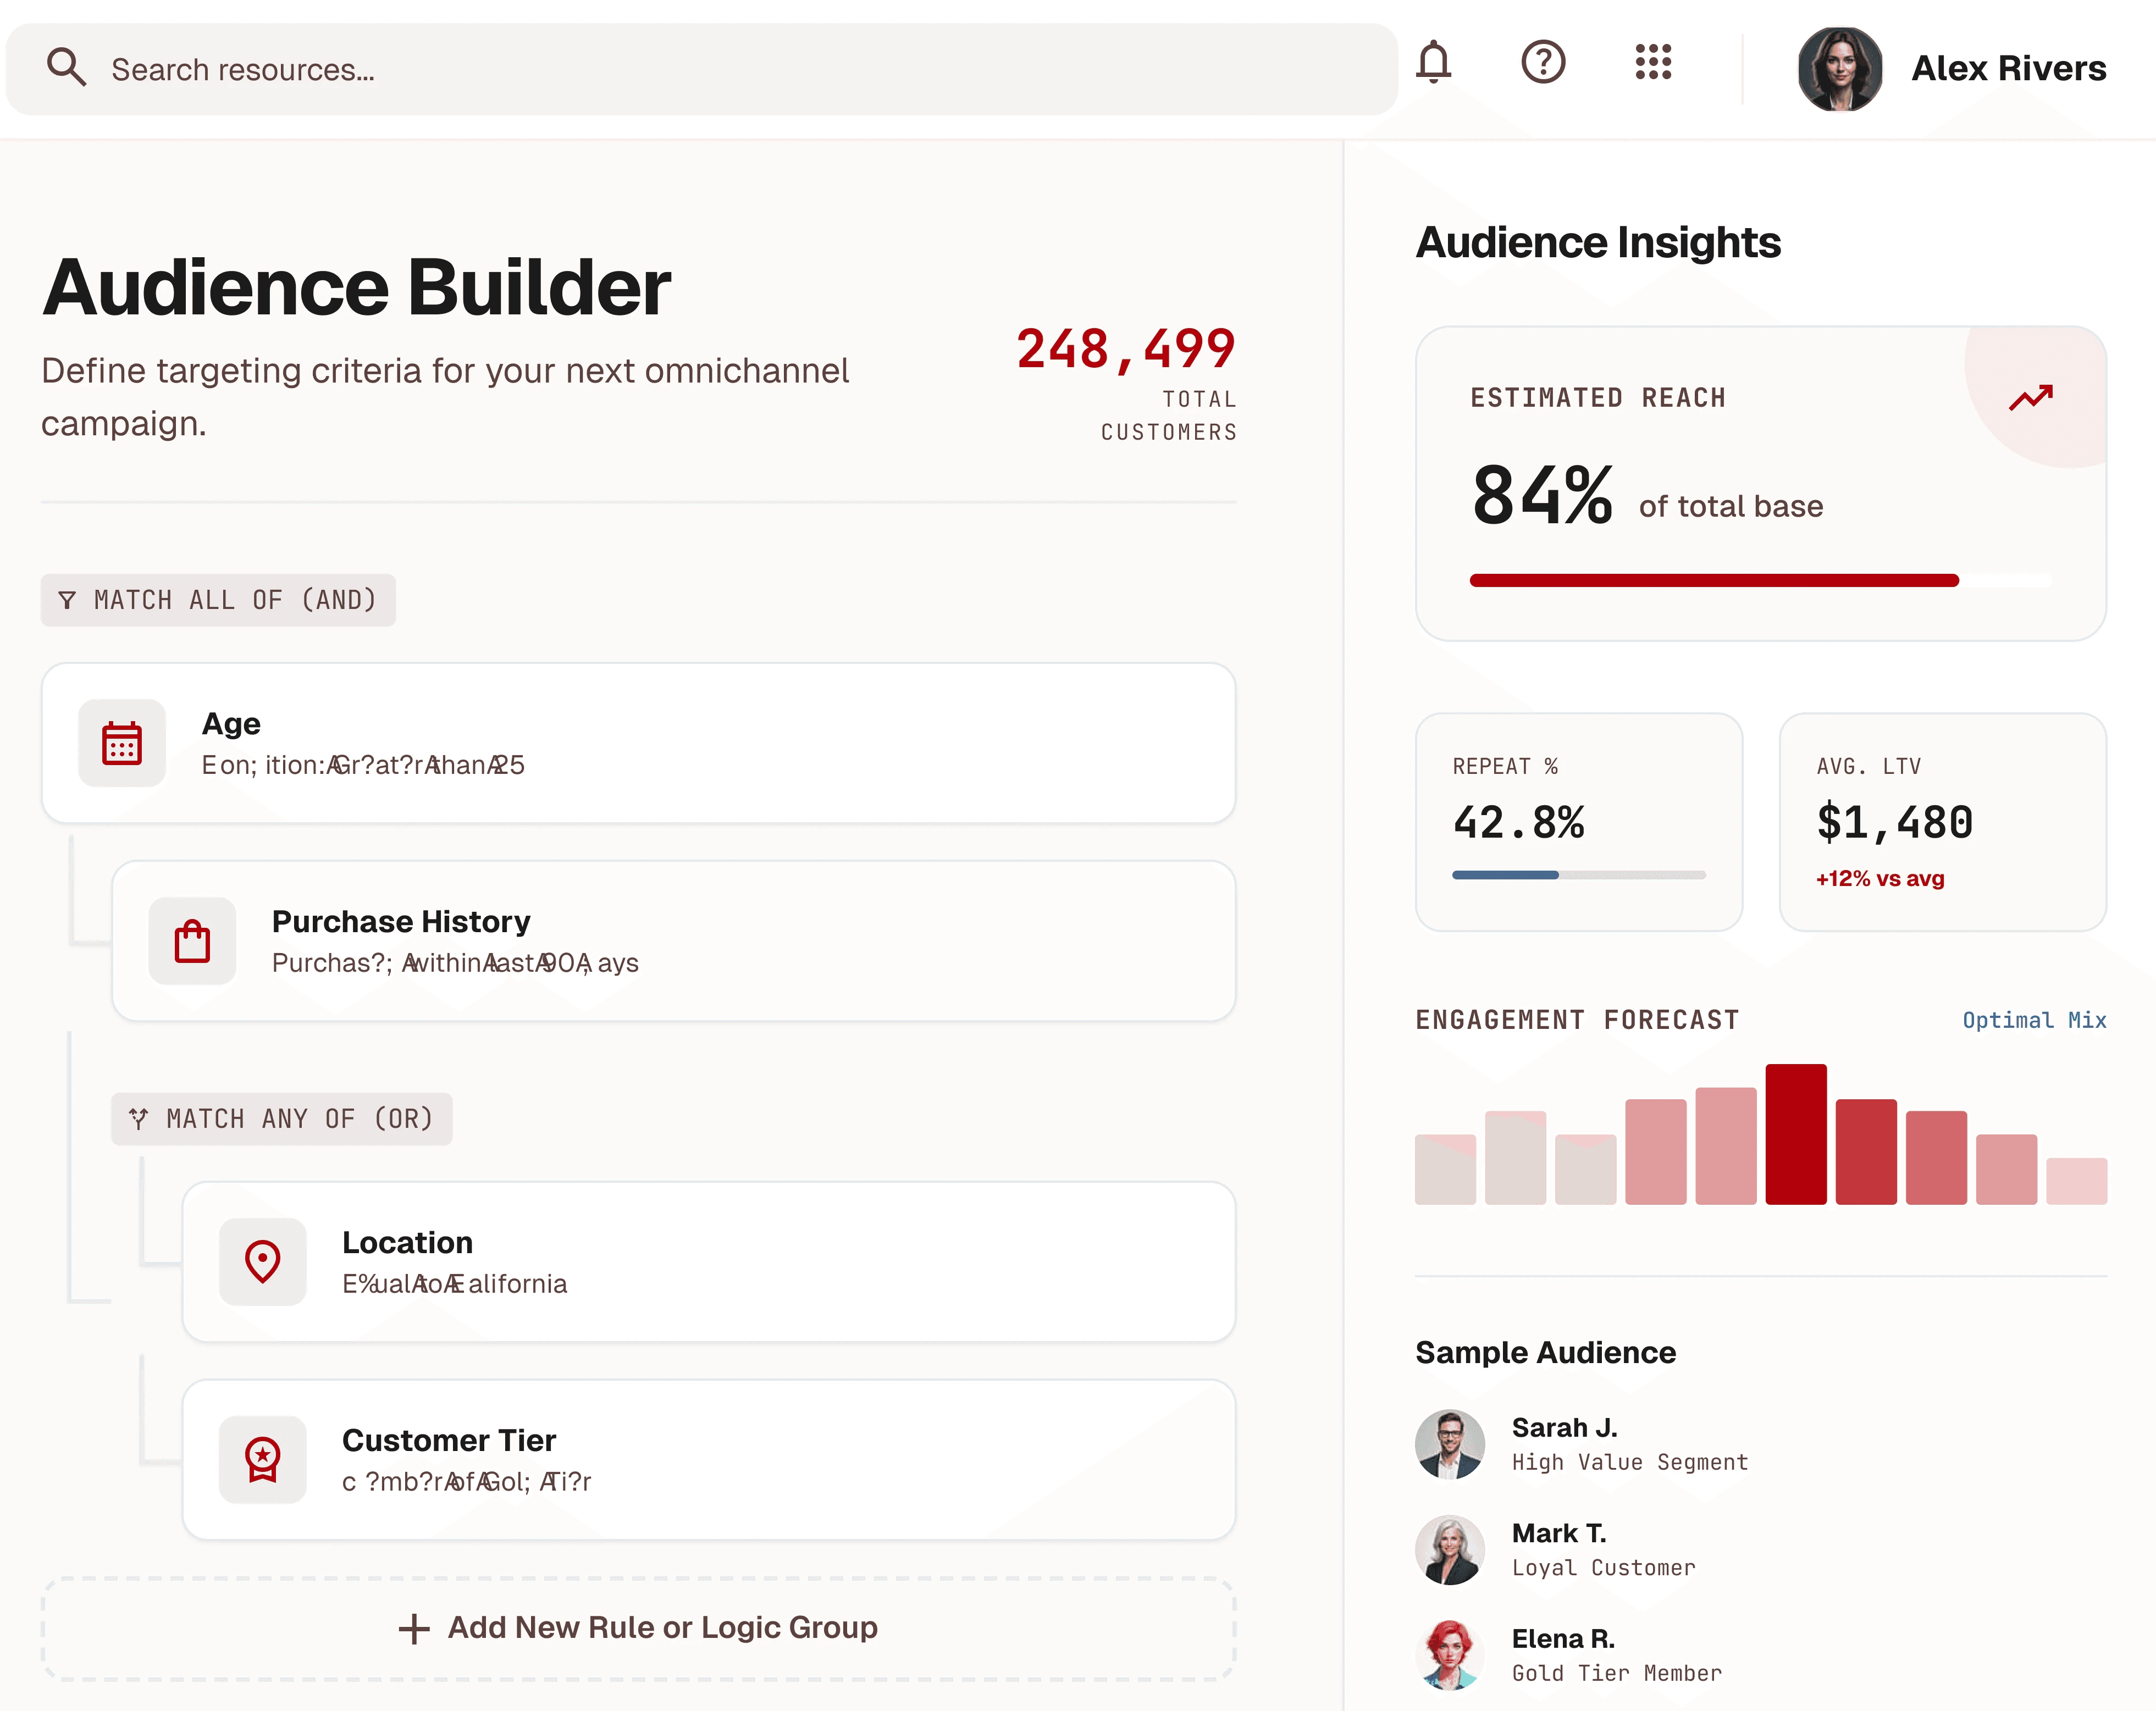Click the Repeat % blue progress bar

click(x=1505, y=875)
